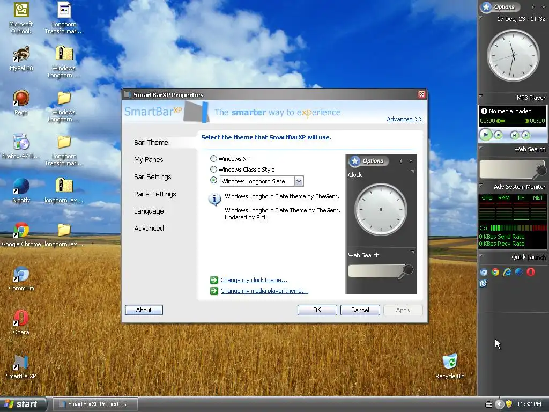Image resolution: width=549 pixels, height=412 pixels.
Task: Click the Start button
Action: [x=23, y=404]
